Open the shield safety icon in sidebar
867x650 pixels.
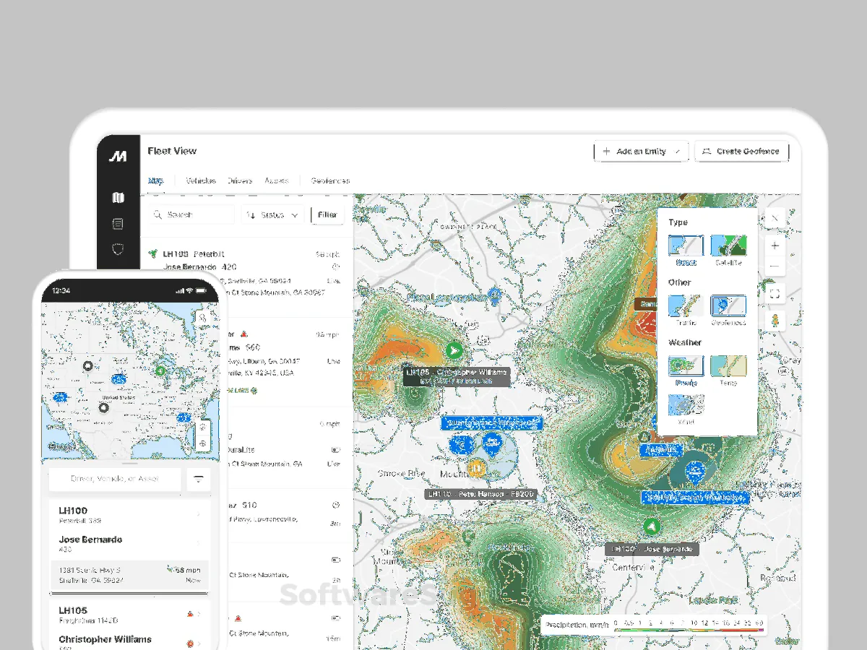pos(118,250)
